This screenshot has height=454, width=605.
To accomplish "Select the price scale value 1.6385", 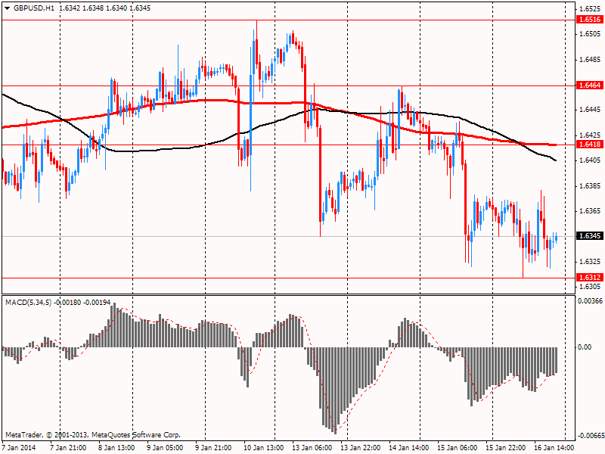I will [590, 186].
